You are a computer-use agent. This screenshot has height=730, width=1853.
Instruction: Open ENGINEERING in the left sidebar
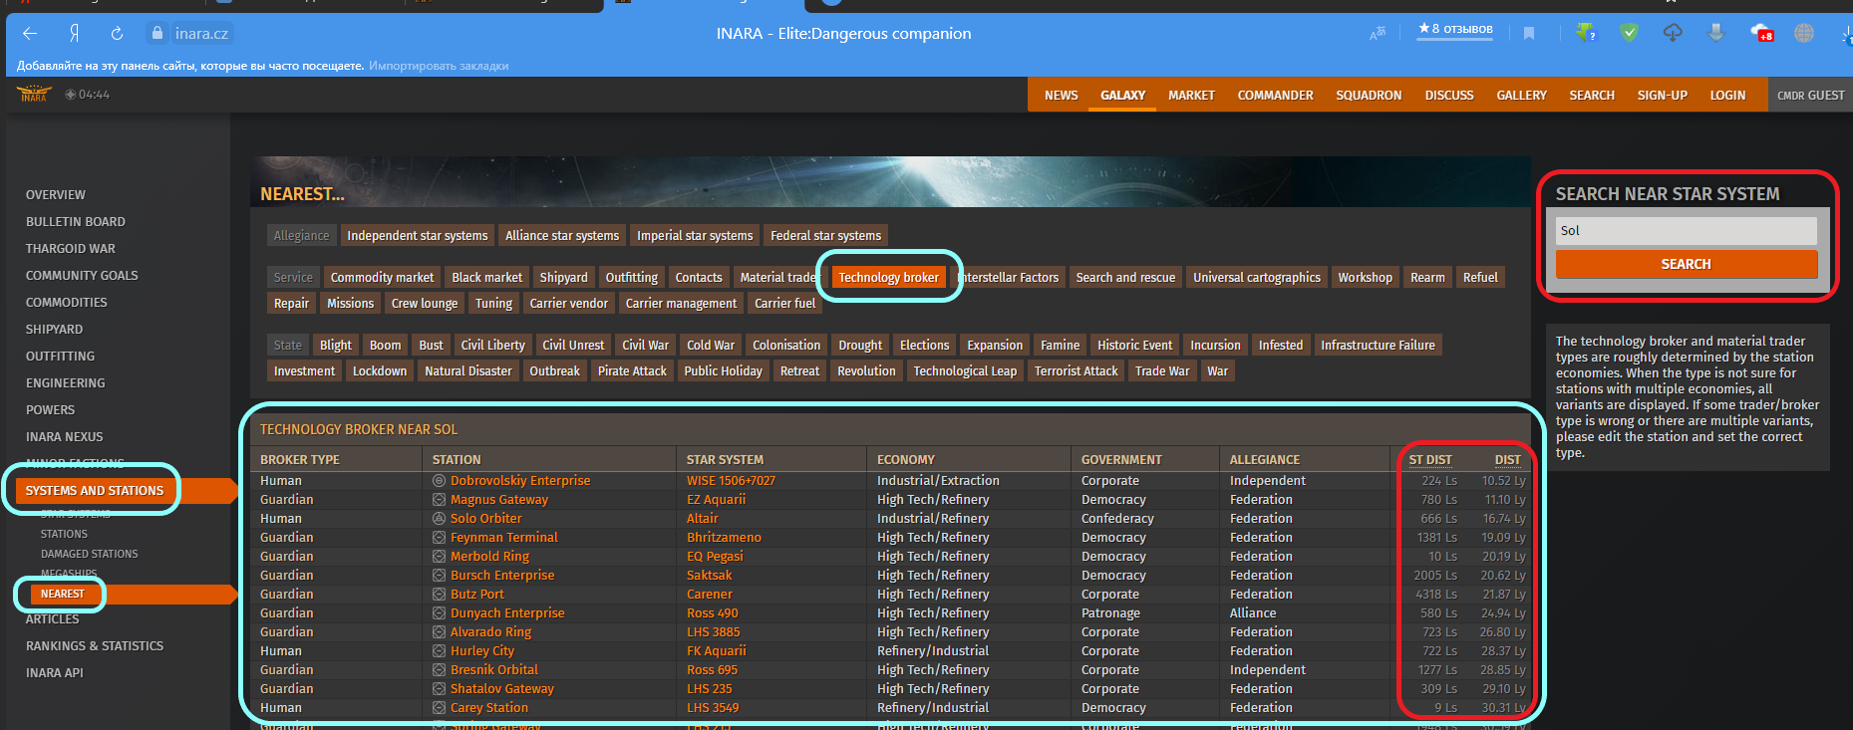pos(66,383)
